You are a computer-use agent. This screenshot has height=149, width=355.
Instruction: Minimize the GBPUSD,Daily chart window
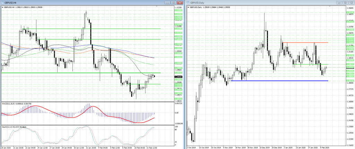click(x=339, y=2)
